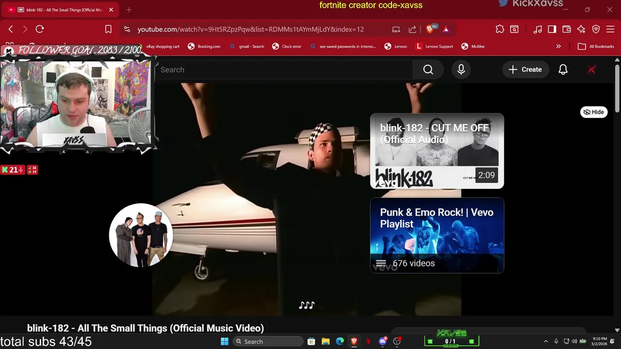Viewport: 621px width, 349px height.
Task: Open Windows notification center bell
Action: tap(612, 342)
